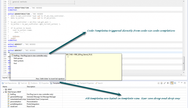Choose field-symbols in the completion popup
Image resolution: width=188 pixels, height=108 pixels.
(x=19, y=61)
